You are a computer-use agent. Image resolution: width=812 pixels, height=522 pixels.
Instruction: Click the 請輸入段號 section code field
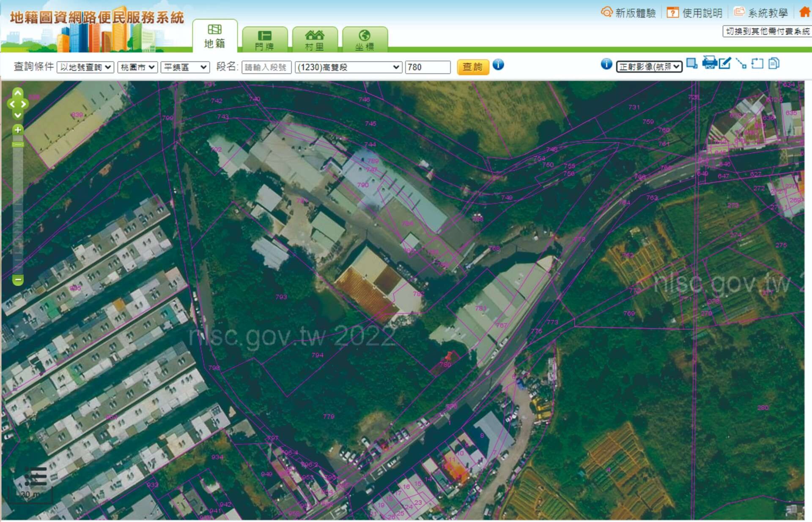pyautogui.click(x=266, y=67)
